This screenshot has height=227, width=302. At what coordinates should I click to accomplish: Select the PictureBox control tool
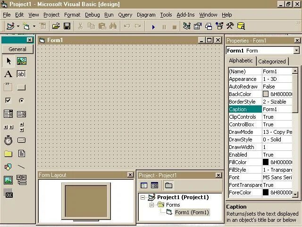[x=22, y=61]
